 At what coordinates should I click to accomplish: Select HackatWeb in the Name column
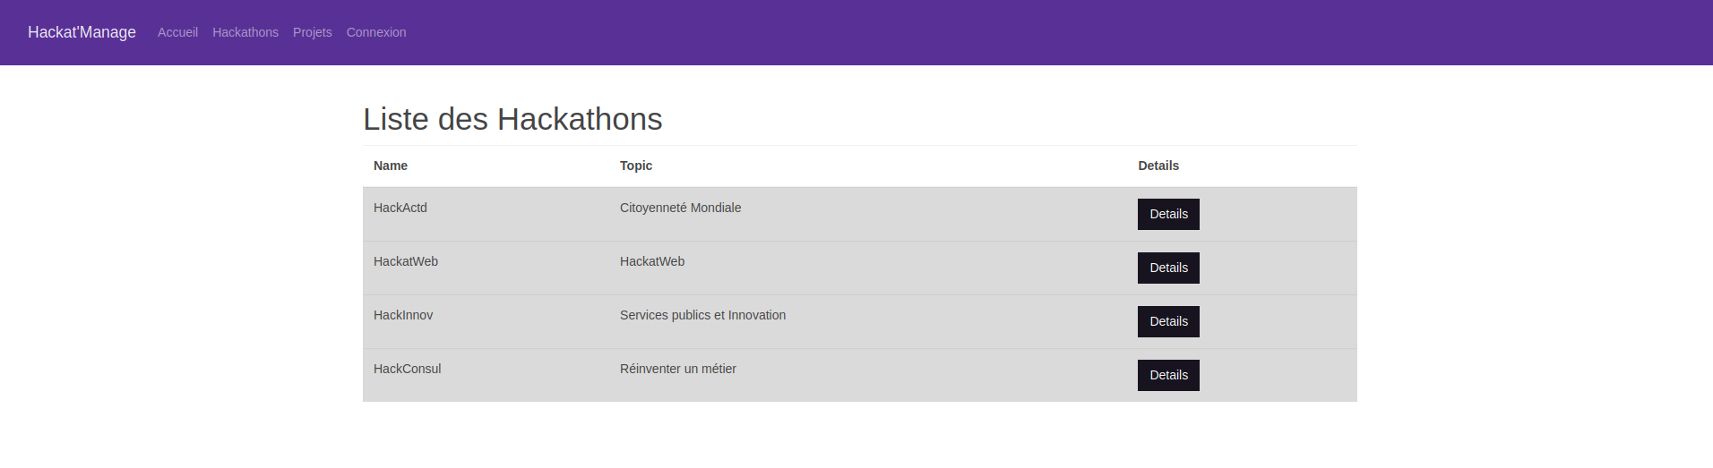coord(406,261)
